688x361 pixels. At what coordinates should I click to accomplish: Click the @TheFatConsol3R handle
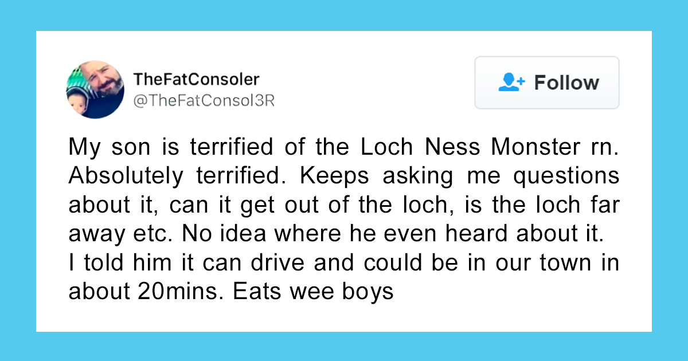point(204,101)
